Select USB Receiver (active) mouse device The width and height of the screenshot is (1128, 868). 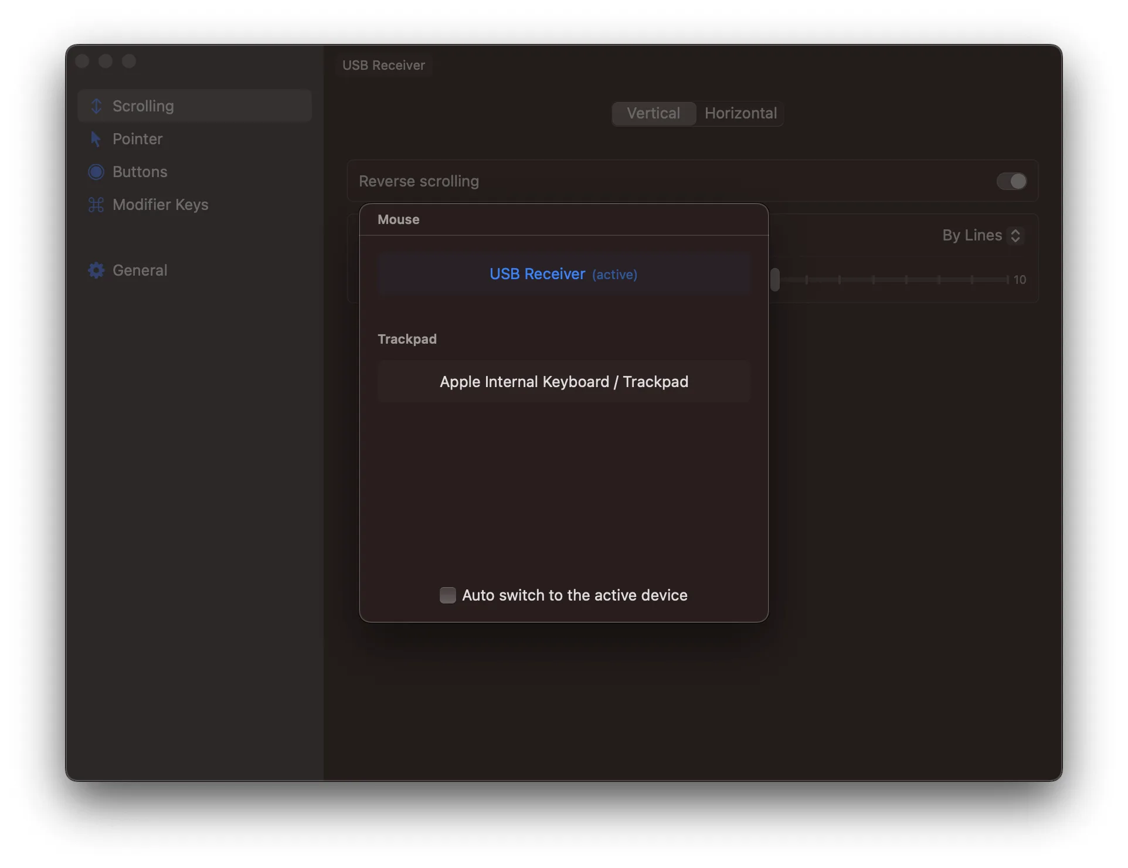(x=564, y=274)
